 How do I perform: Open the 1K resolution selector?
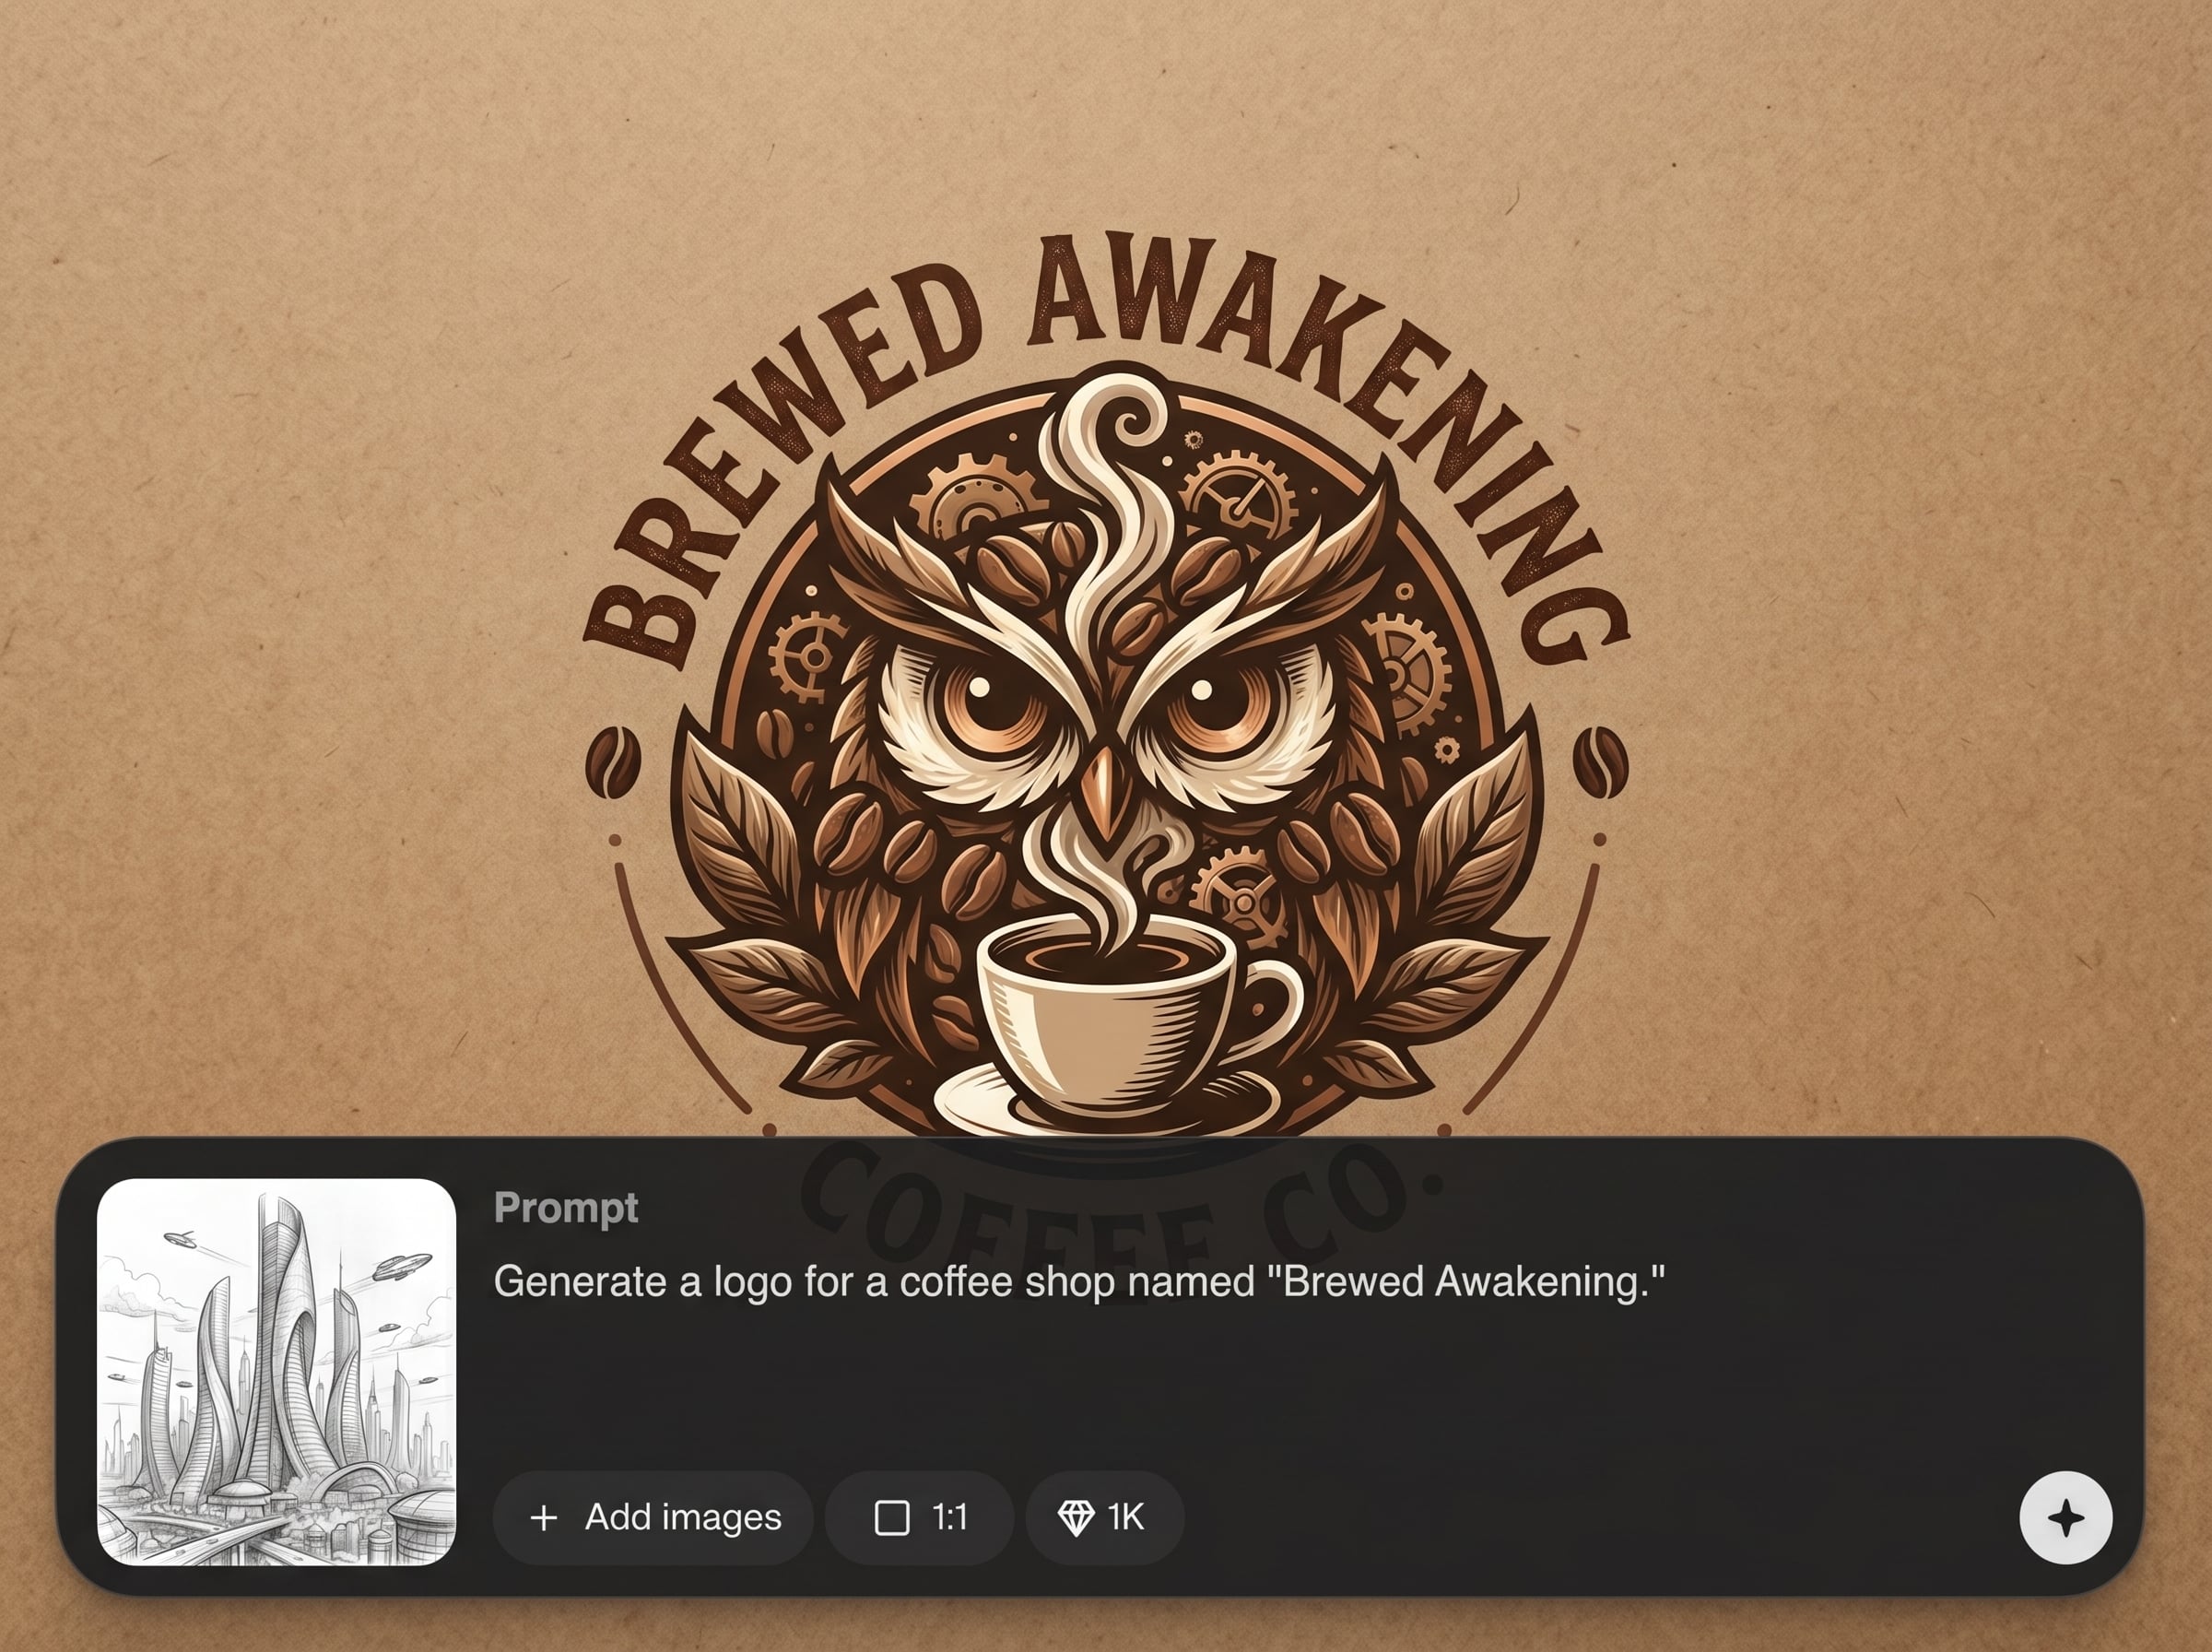(1104, 1518)
